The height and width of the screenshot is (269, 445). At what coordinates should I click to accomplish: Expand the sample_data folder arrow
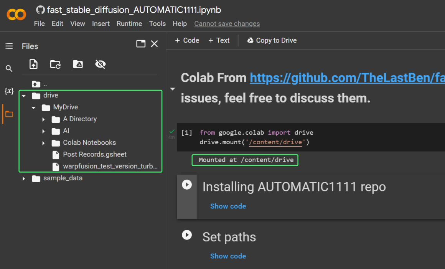point(24,178)
